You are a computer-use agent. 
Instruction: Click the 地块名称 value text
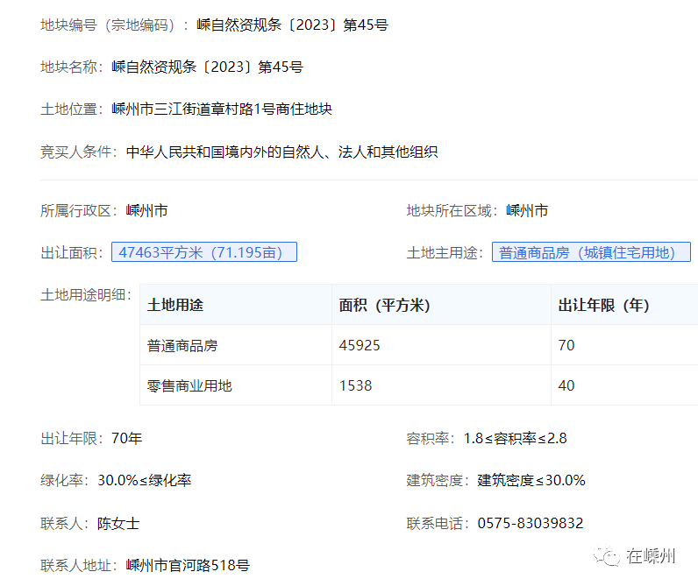[x=207, y=67]
